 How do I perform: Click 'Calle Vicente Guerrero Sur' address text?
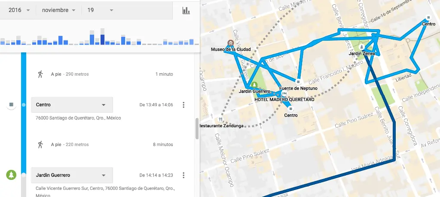click(105, 191)
